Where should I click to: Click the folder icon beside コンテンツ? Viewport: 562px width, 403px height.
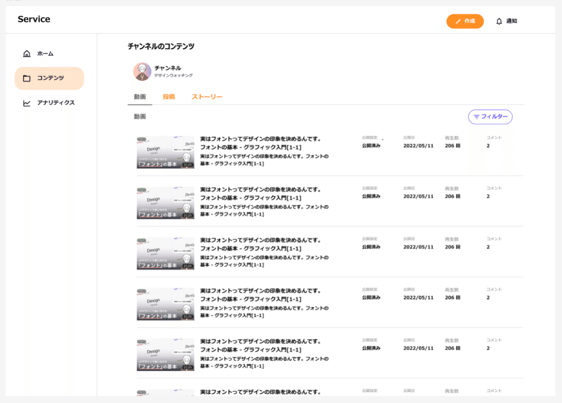26,78
